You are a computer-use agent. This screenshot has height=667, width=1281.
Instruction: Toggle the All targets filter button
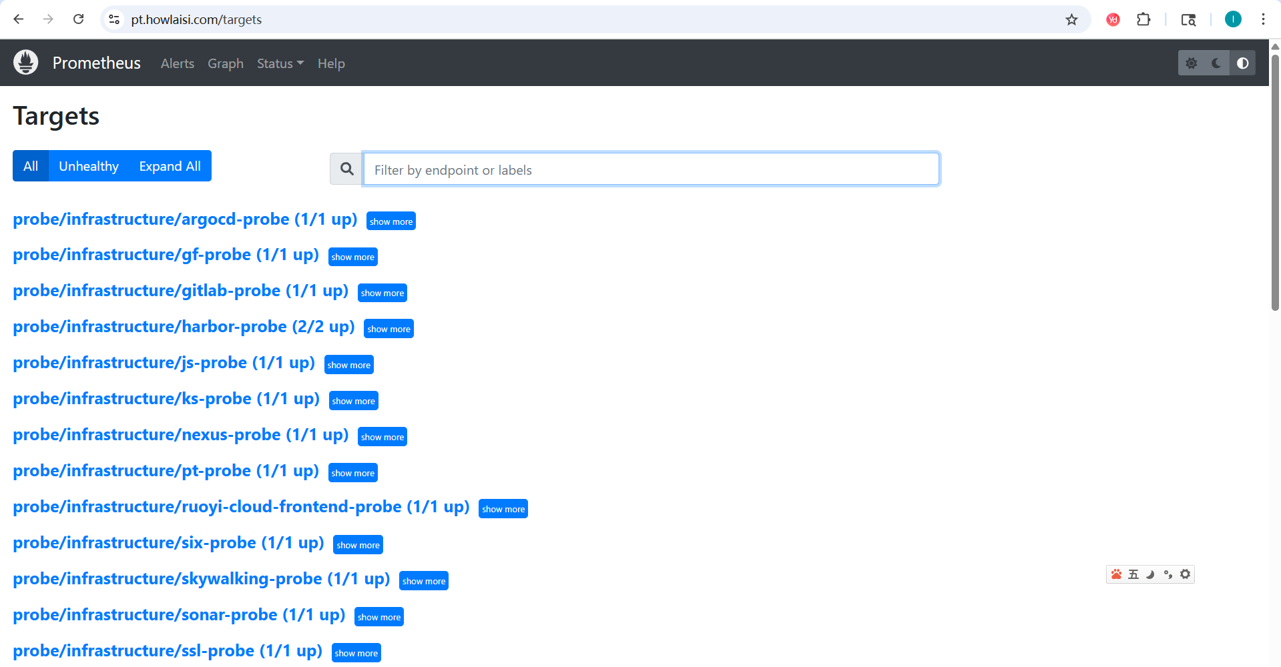pyautogui.click(x=31, y=166)
